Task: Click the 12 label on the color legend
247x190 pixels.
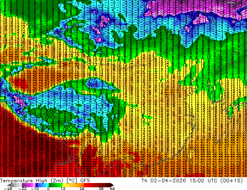Action: pos(63,188)
